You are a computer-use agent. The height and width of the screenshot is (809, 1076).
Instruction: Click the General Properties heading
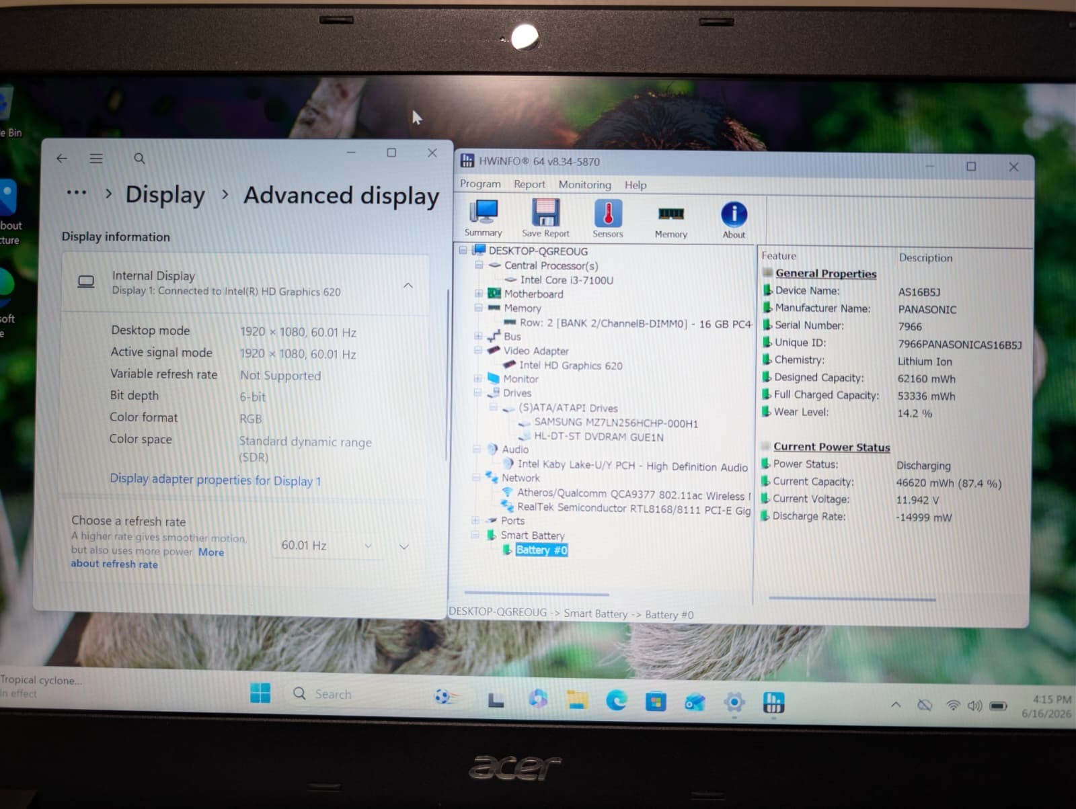pyautogui.click(x=825, y=273)
